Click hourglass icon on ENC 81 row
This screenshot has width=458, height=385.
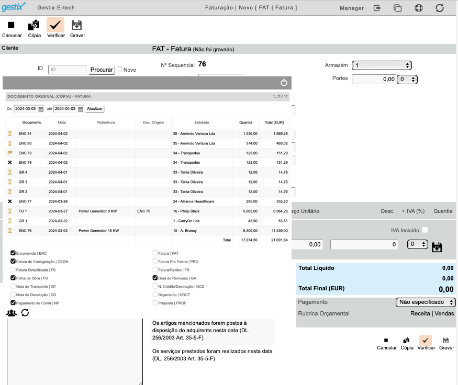pos(10,134)
